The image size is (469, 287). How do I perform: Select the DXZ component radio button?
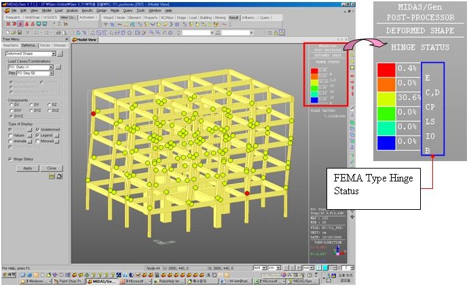[x=50, y=110]
